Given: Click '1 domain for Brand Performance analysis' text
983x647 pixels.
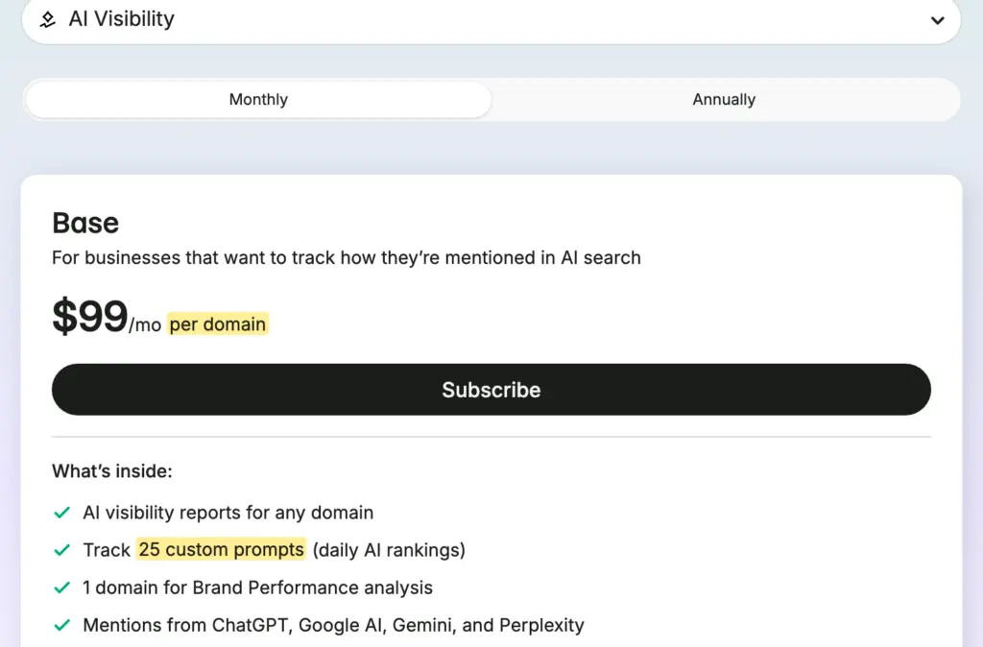Looking at the screenshot, I should 257,587.
